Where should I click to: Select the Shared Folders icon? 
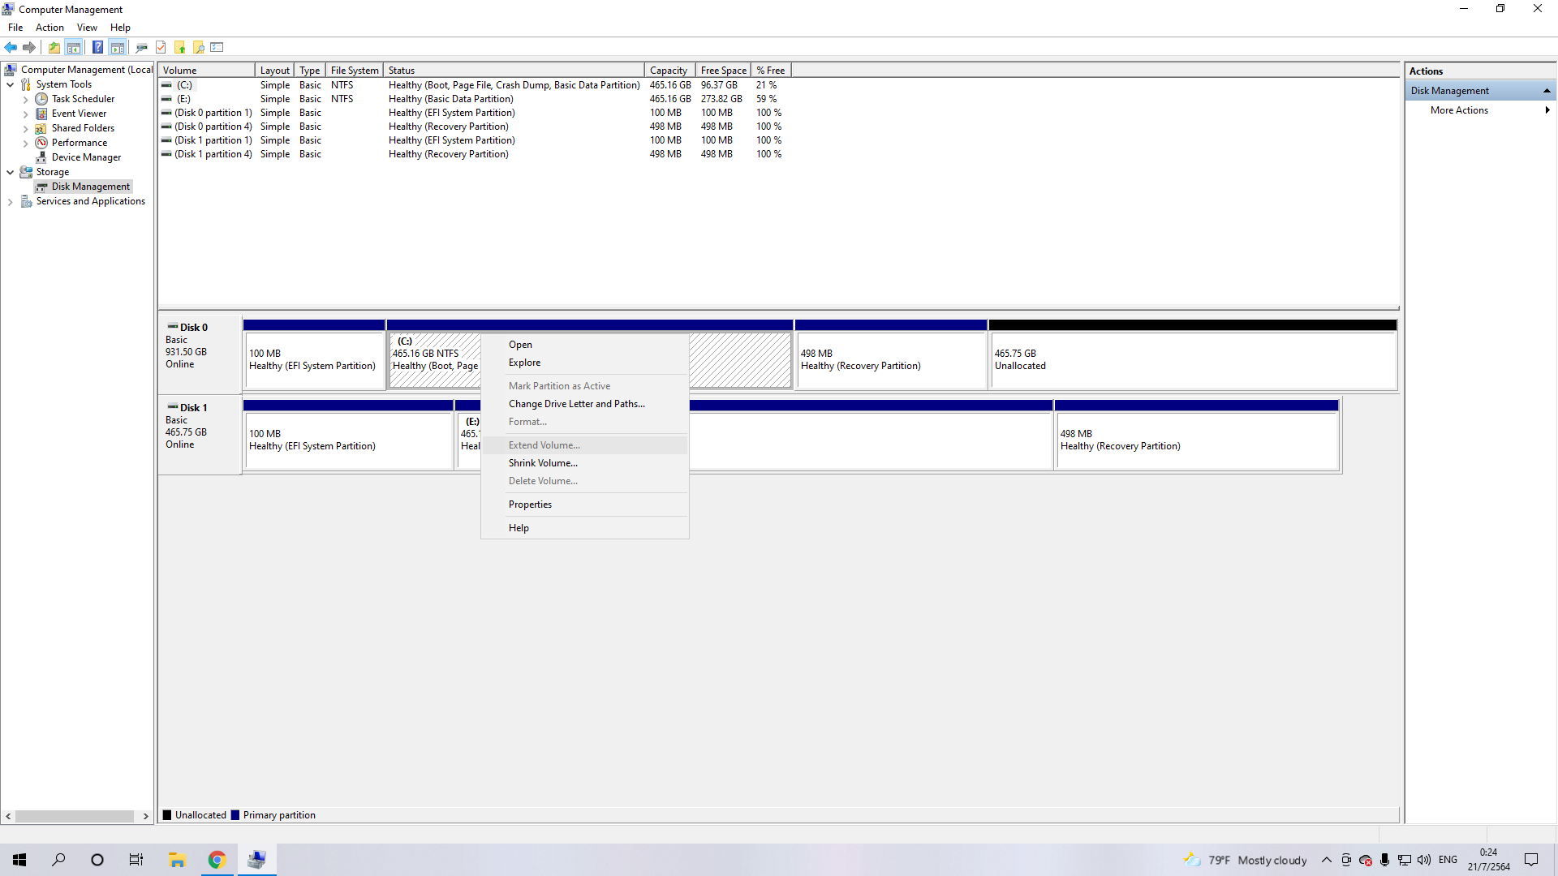[x=41, y=128]
